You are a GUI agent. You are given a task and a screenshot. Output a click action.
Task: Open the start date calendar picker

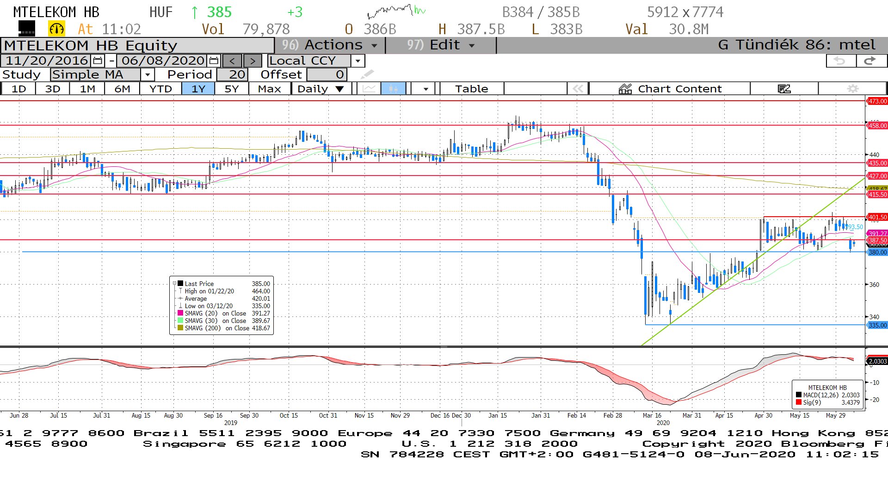click(98, 61)
